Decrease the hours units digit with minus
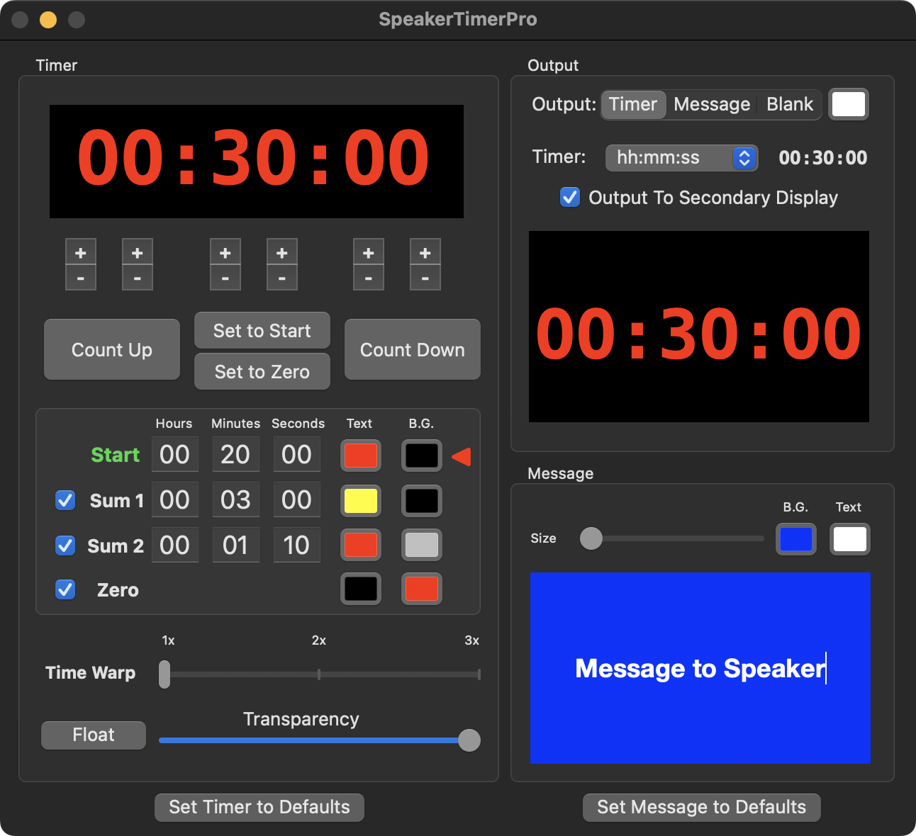Screen dimensions: 916x836 138,278
